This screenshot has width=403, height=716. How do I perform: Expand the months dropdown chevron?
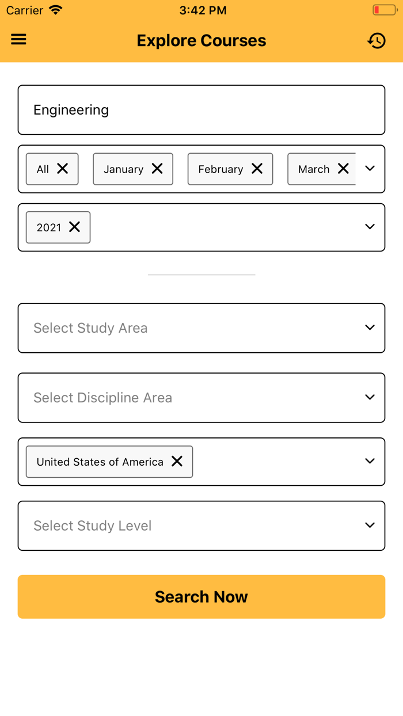pos(370,169)
